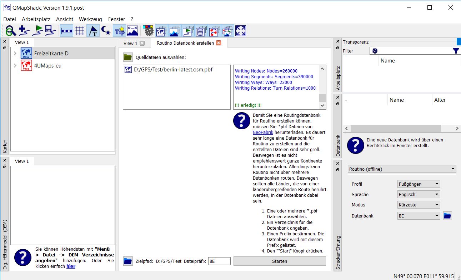The width and height of the screenshot is (461, 280).
Task: Open the GeoFabrik link
Action: pyautogui.click(x=263, y=132)
